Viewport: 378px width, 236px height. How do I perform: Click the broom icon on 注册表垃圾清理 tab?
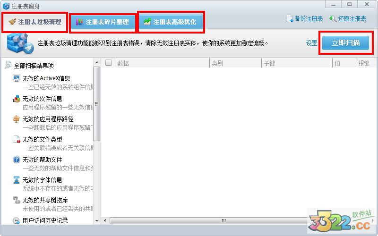pyautogui.click(x=12, y=22)
